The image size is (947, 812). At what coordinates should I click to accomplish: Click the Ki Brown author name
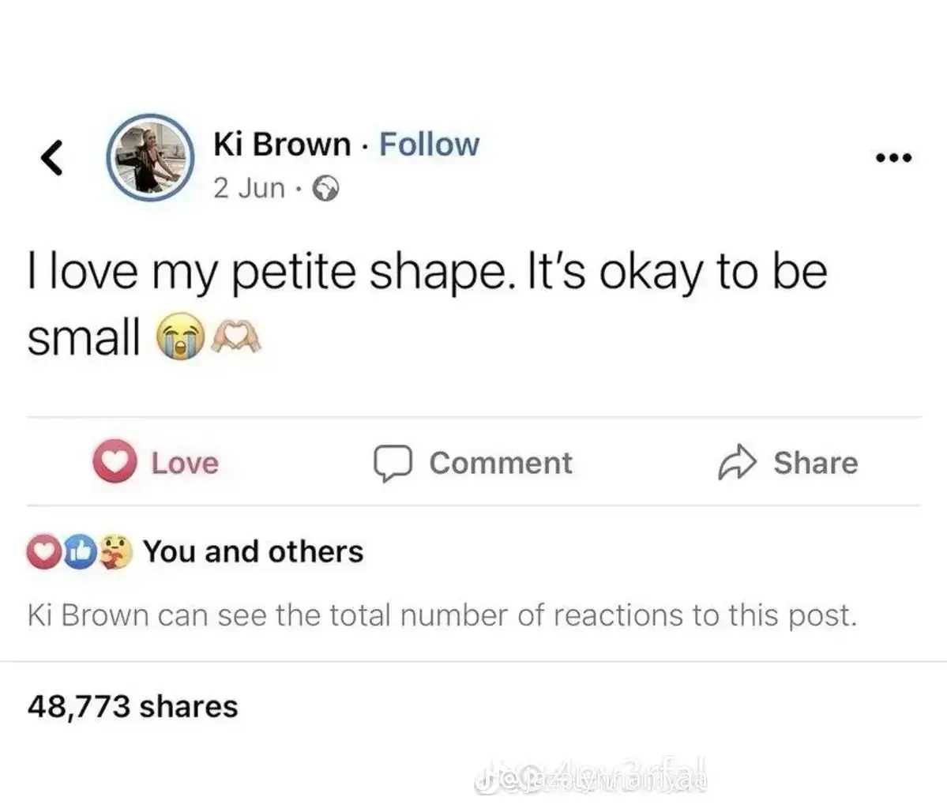pyautogui.click(x=282, y=145)
